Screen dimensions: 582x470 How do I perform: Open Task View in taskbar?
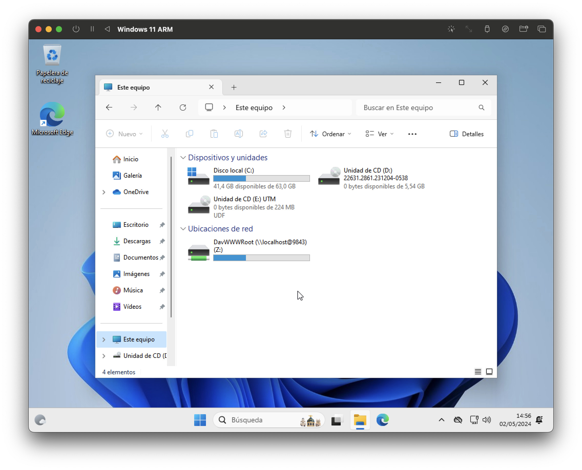click(337, 420)
